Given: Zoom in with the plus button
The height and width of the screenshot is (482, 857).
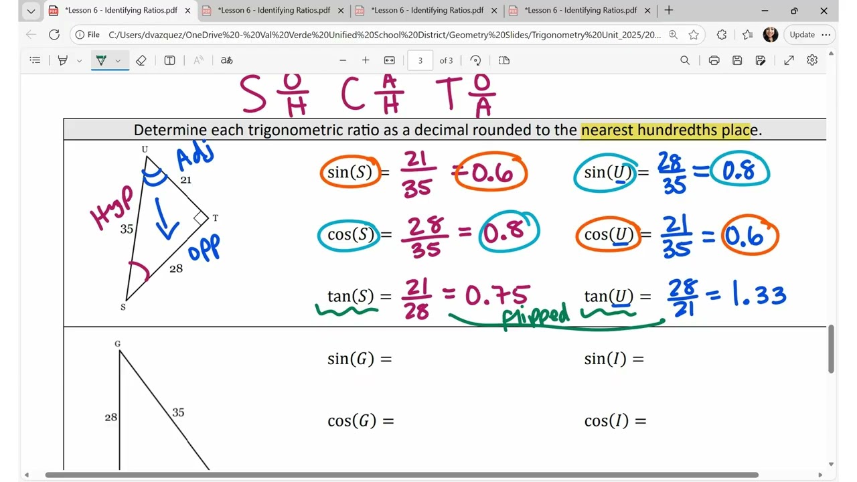Looking at the screenshot, I should 366,60.
